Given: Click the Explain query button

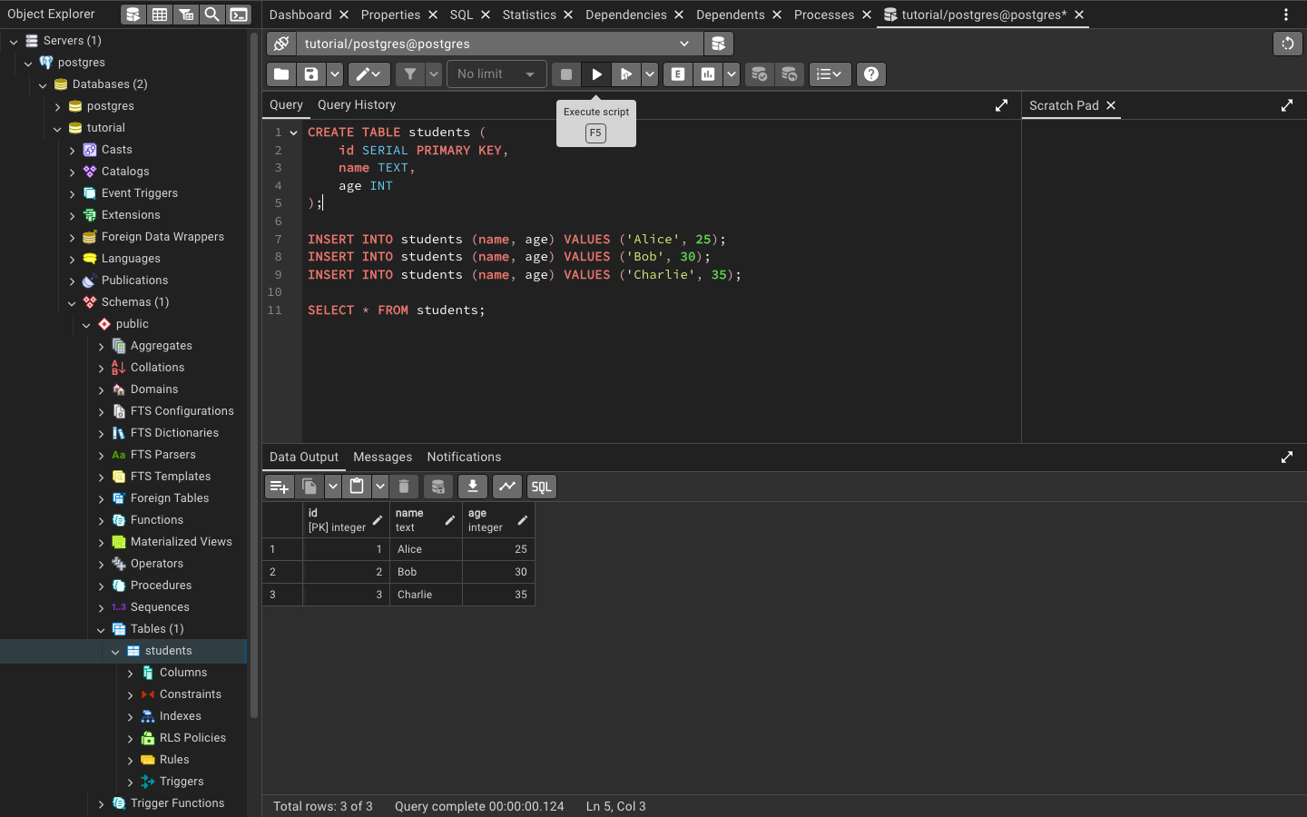Looking at the screenshot, I should (x=678, y=74).
